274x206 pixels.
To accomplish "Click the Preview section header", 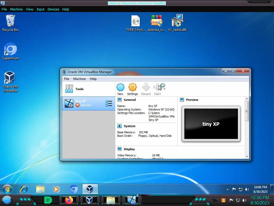I will pos(192,100).
